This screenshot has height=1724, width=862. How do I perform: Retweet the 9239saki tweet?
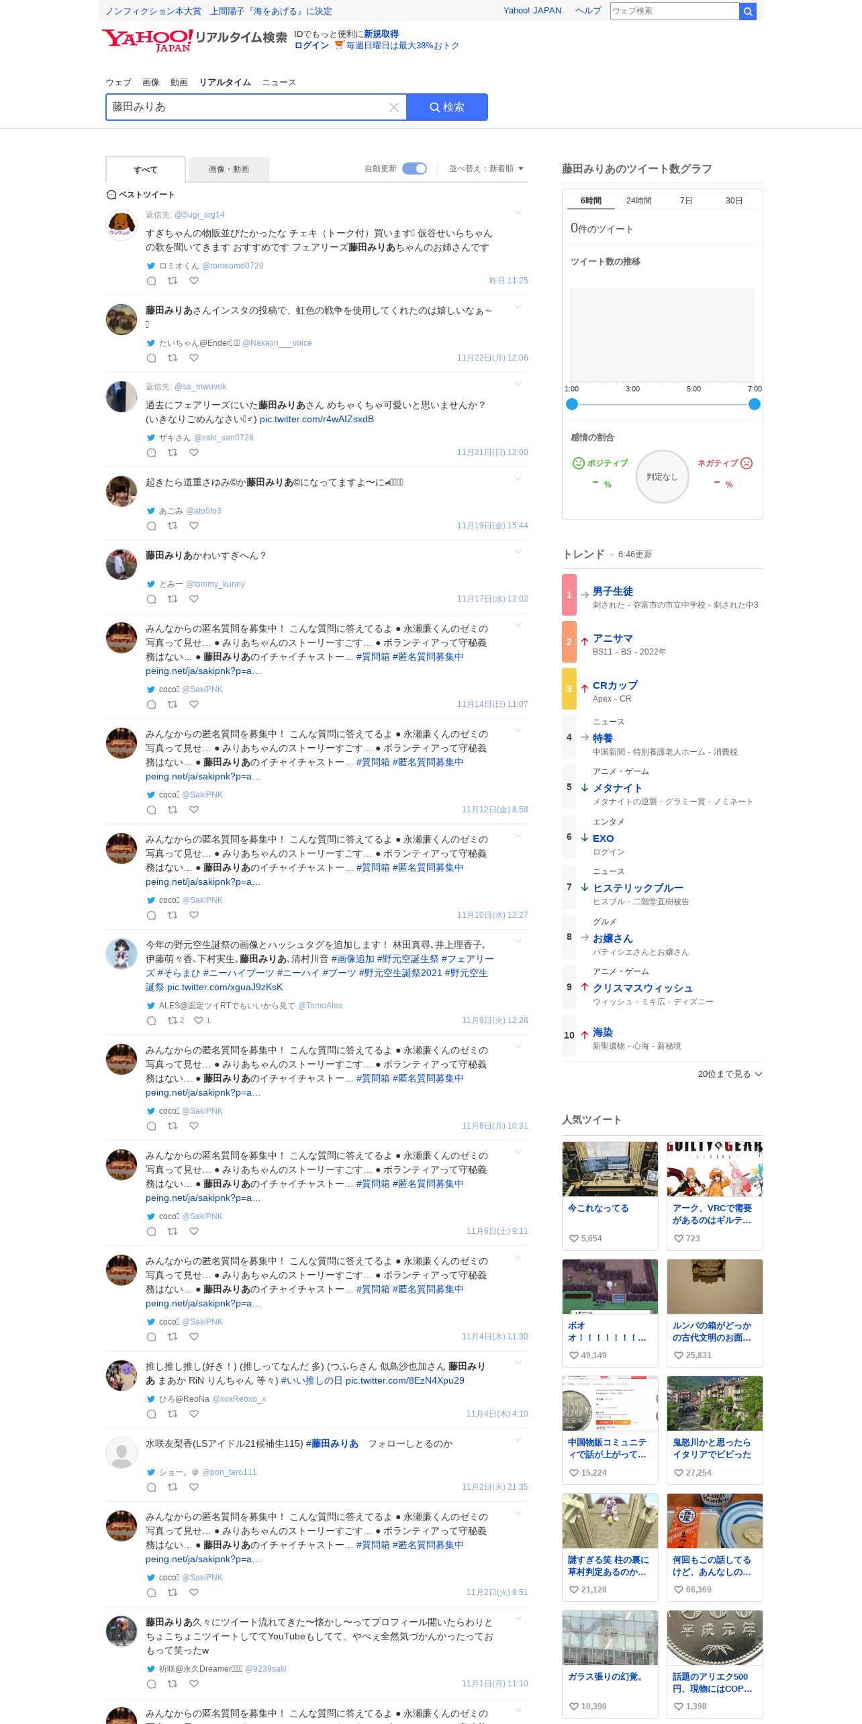173,1684
